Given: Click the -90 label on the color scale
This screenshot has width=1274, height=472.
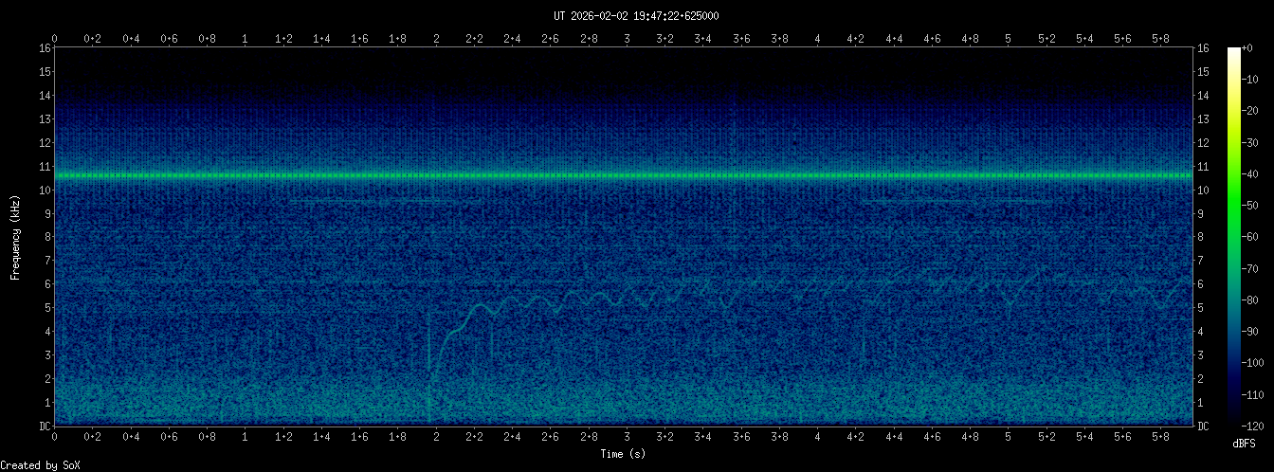Looking at the screenshot, I should [x=1258, y=332].
